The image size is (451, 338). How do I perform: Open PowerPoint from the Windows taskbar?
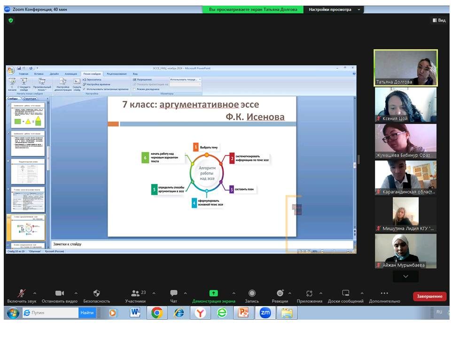(243, 313)
